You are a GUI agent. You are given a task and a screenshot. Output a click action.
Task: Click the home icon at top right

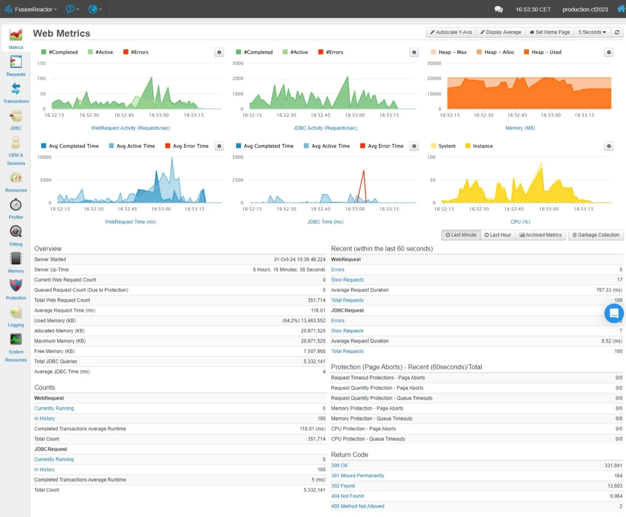(621, 9)
